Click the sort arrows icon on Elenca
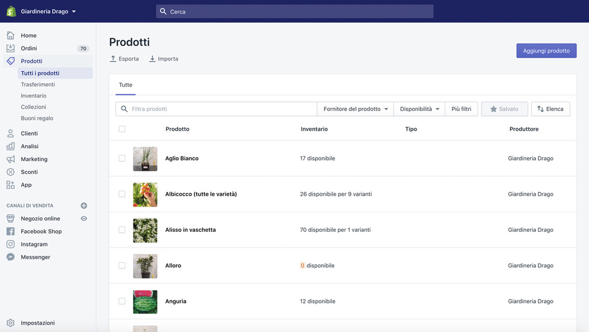 (x=541, y=109)
